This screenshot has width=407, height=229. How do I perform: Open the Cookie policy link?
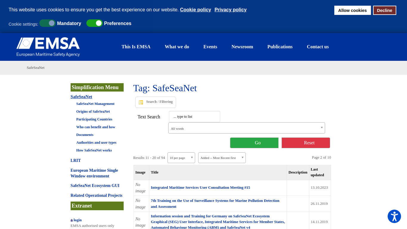pos(195,10)
